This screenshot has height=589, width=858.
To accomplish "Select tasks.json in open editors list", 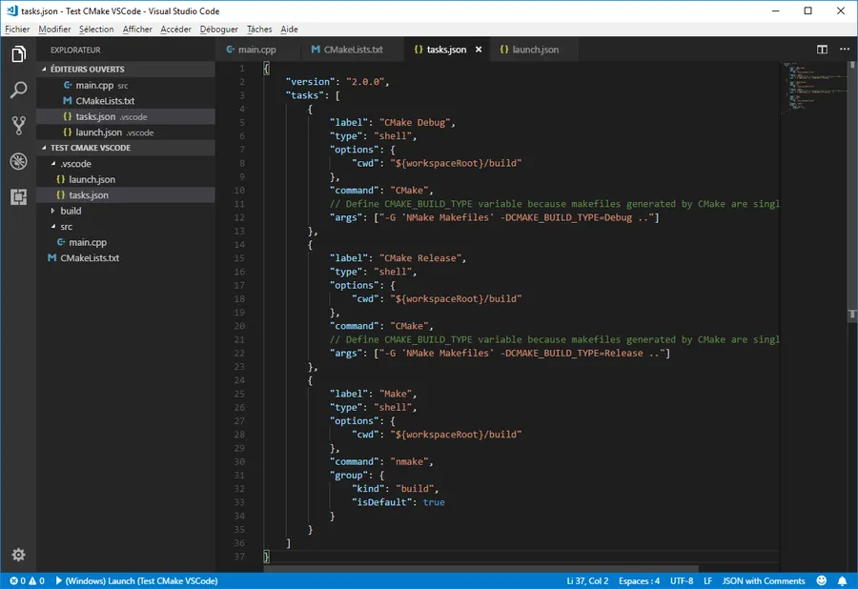I will tap(125, 116).
